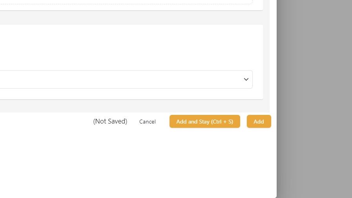Click the orange Add button

(259, 121)
